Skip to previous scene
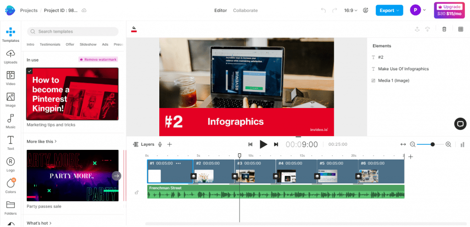This screenshot has height=227, width=470. click(250, 144)
